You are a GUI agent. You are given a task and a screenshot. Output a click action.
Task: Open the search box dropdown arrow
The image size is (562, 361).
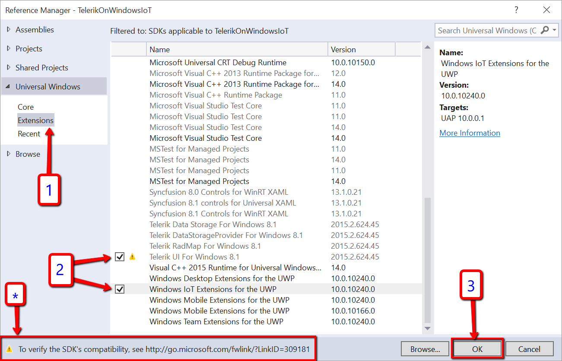(554, 30)
